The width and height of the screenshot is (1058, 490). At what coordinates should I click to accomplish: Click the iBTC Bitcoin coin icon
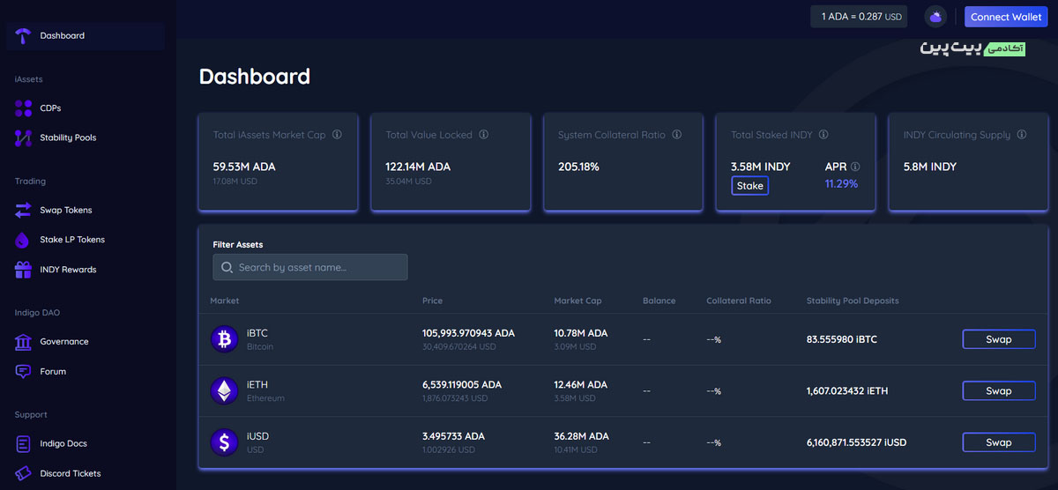(225, 339)
